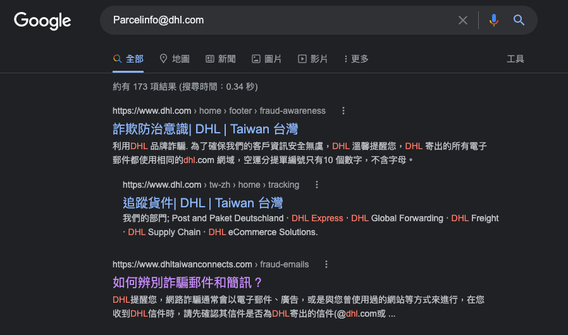Open the 追蹤貨件| DHL | Taiwan 台灣 link
Screen dimensions: 568x335
[203, 203]
